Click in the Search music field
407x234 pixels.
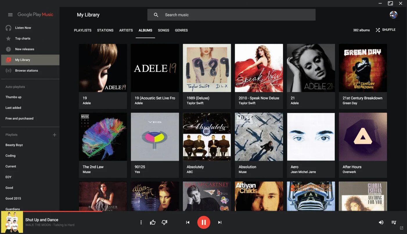click(x=231, y=15)
